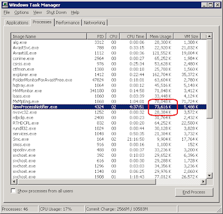Sort by VM Size column header

(187, 36)
